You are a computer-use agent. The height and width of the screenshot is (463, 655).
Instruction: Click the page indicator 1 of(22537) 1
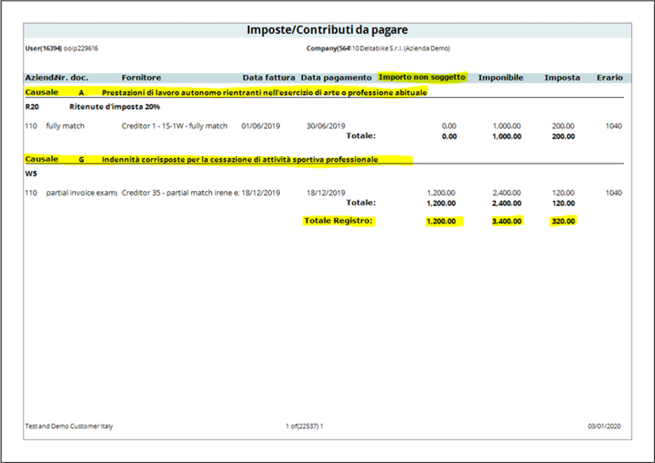point(304,426)
